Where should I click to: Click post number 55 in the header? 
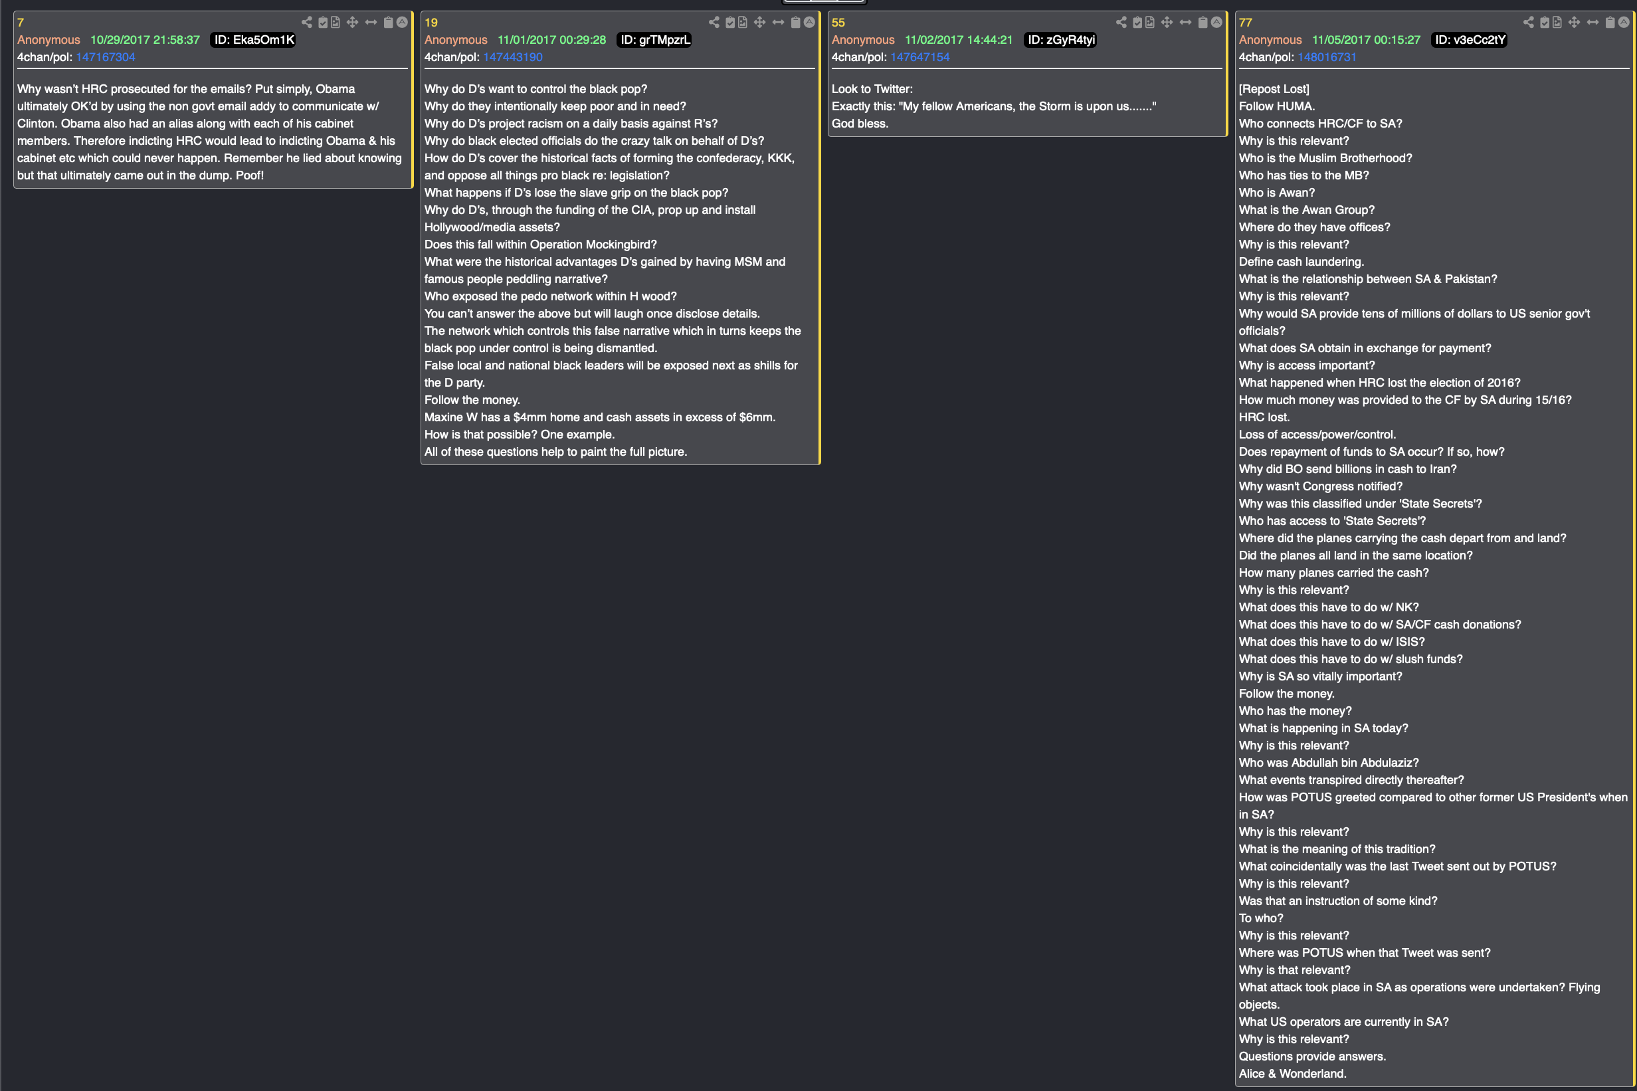pyautogui.click(x=838, y=23)
